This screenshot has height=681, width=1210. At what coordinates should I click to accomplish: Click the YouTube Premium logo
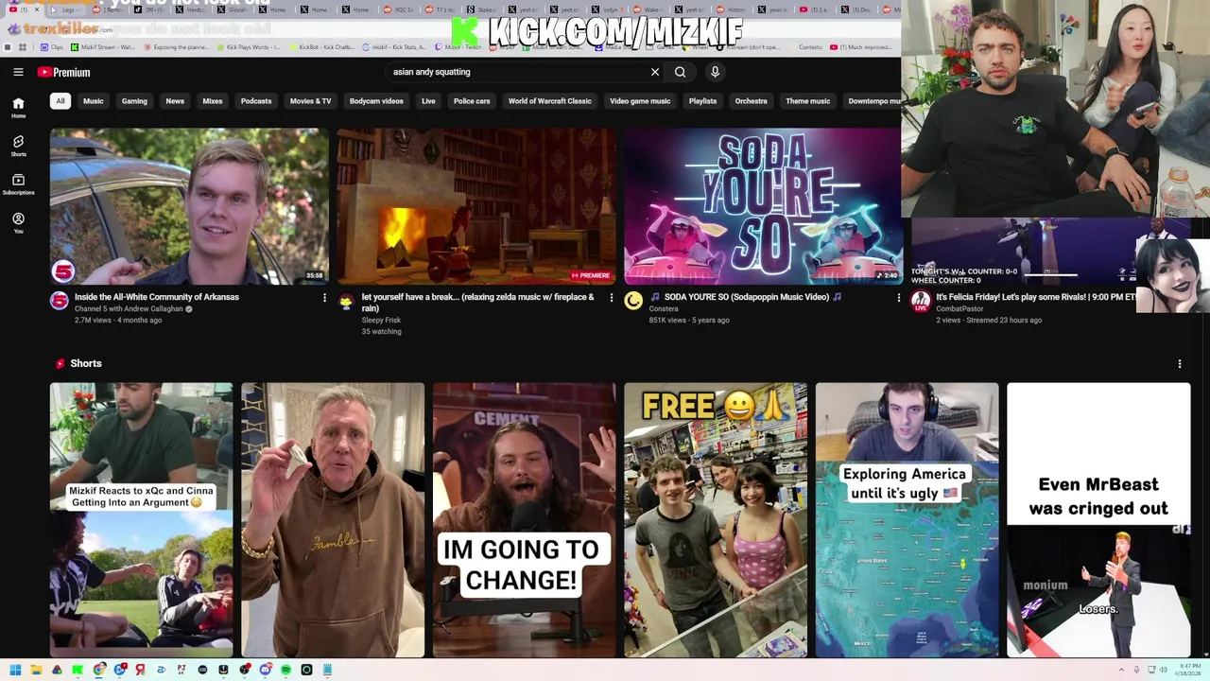tap(64, 72)
